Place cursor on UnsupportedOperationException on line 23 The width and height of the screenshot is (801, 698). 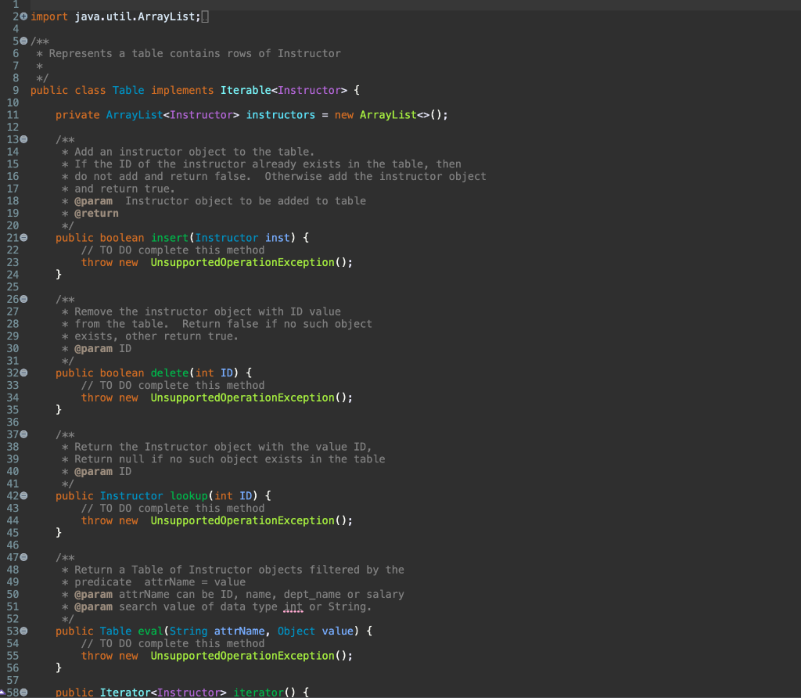pyautogui.click(x=242, y=262)
